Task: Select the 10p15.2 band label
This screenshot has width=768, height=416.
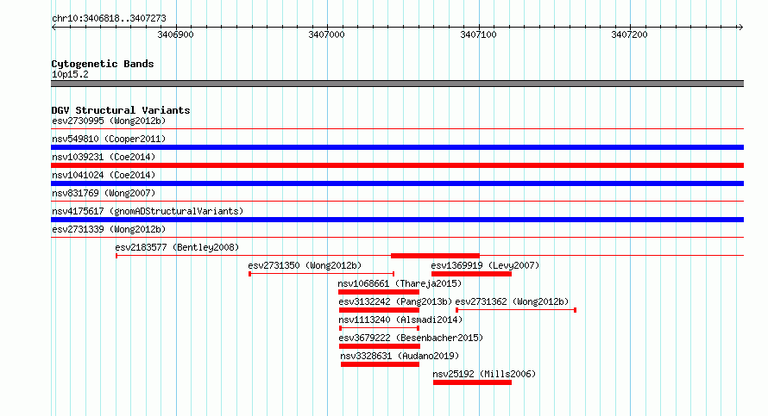Action: point(70,74)
